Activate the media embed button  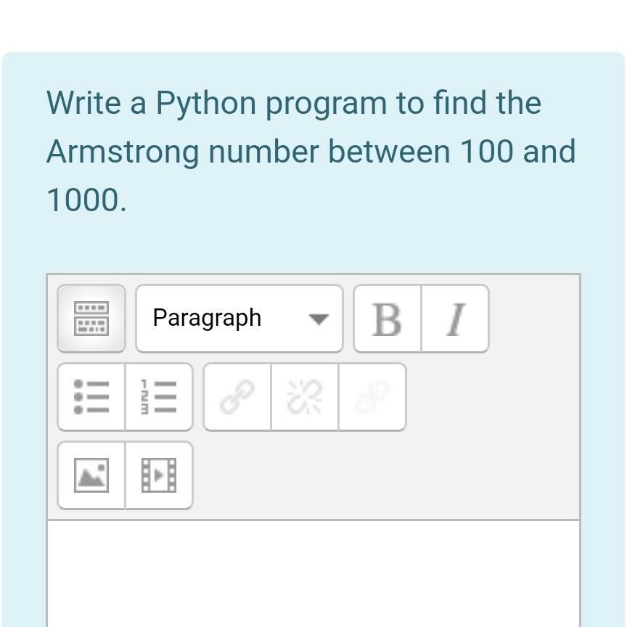tap(159, 475)
